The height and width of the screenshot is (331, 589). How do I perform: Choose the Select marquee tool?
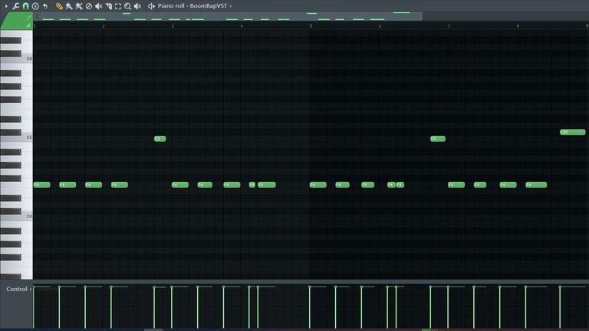click(118, 6)
